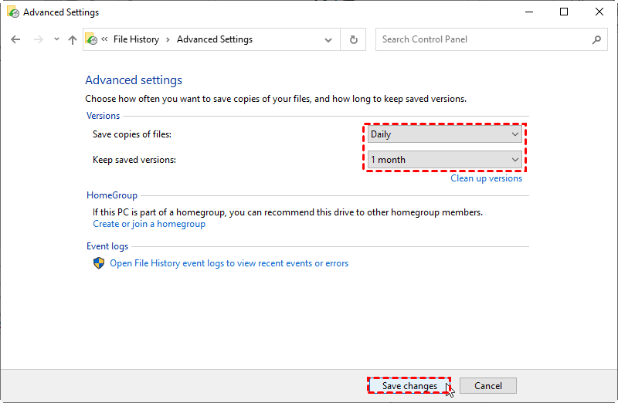Viewport: 618px width, 403px height.
Task: Open Create or join a homegroup link
Action: 149,224
